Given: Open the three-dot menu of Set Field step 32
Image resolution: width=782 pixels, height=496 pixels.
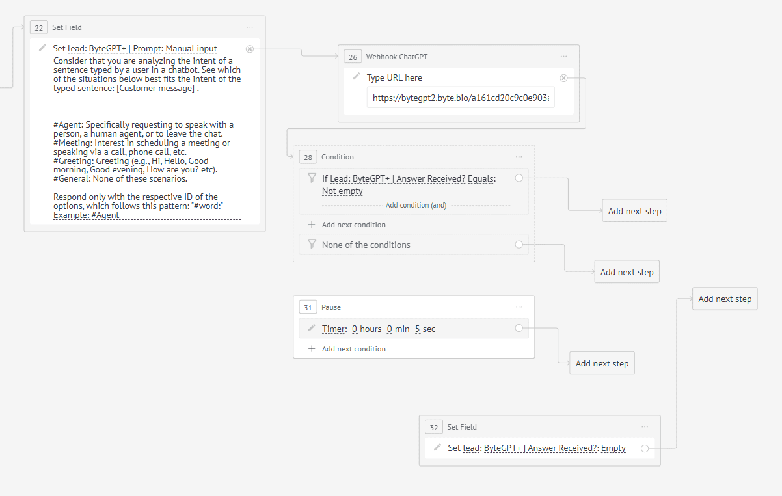Looking at the screenshot, I should (645, 427).
